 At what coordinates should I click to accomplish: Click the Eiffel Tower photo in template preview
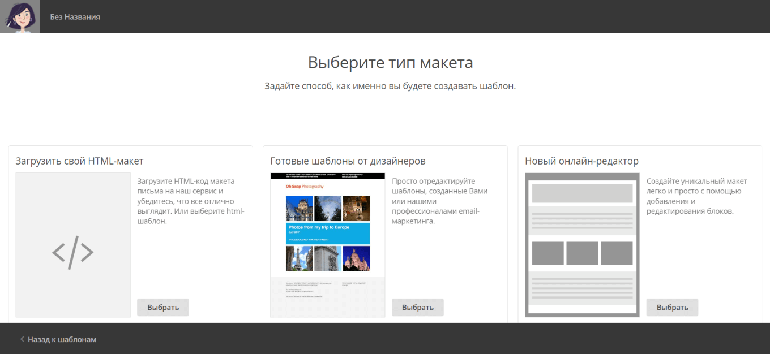(300, 258)
